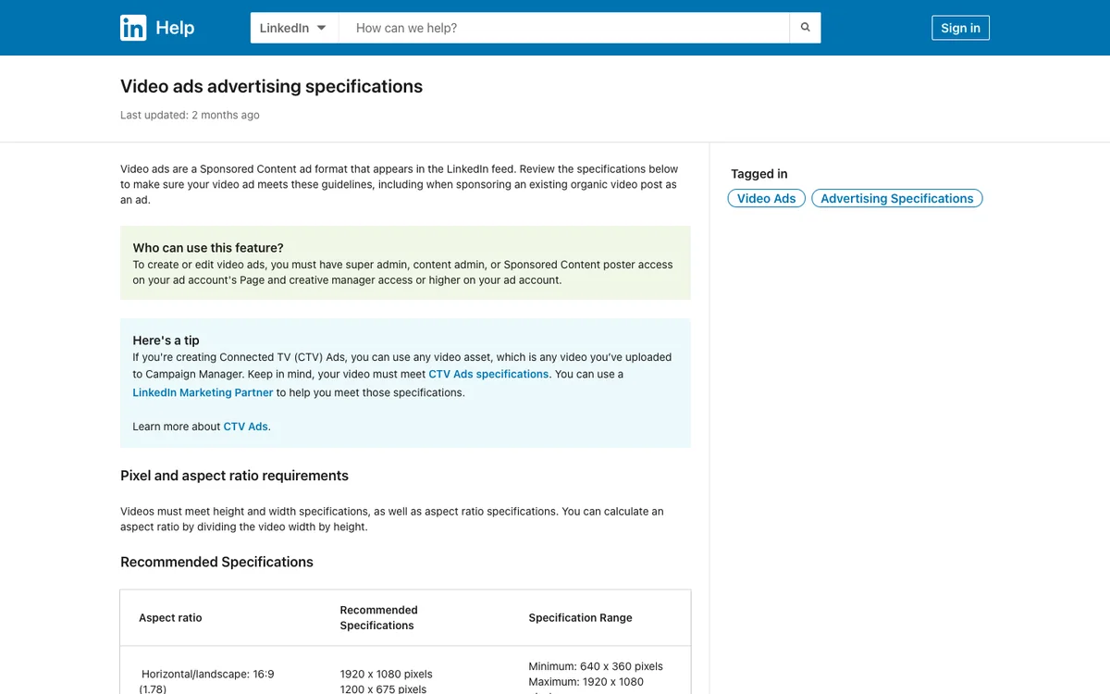The width and height of the screenshot is (1110, 694).
Task: Open the Video Ads tag
Action: point(766,198)
